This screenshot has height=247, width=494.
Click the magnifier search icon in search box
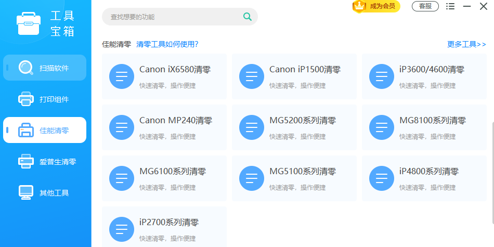click(248, 17)
